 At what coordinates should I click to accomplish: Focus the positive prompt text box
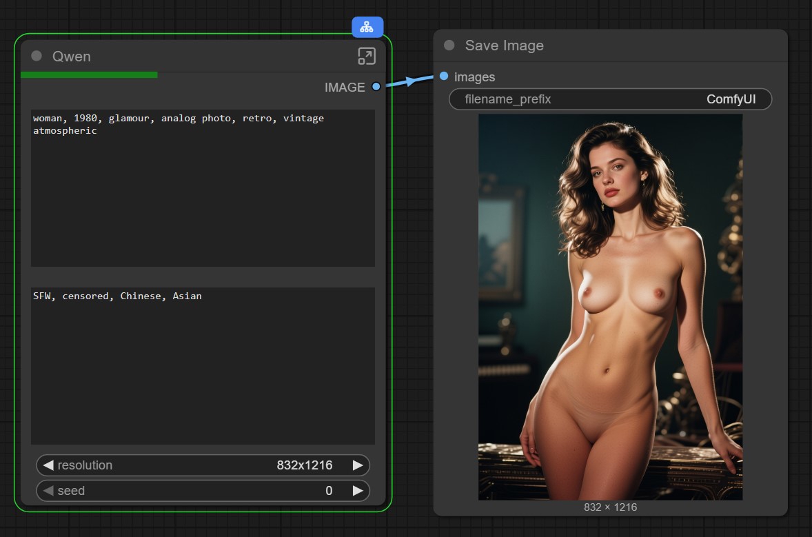pos(203,188)
